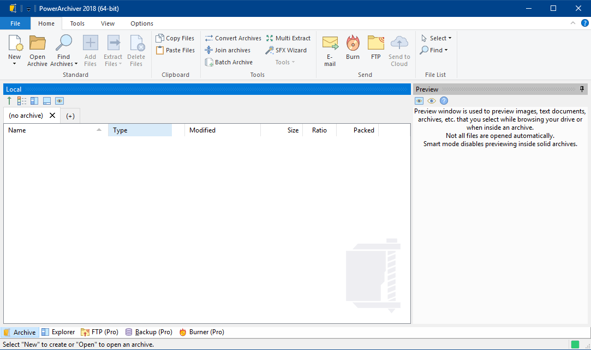Toggle preview eye icon in Local toolbar
The height and width of the screenshot is (350, 591).
coord(59,101)
